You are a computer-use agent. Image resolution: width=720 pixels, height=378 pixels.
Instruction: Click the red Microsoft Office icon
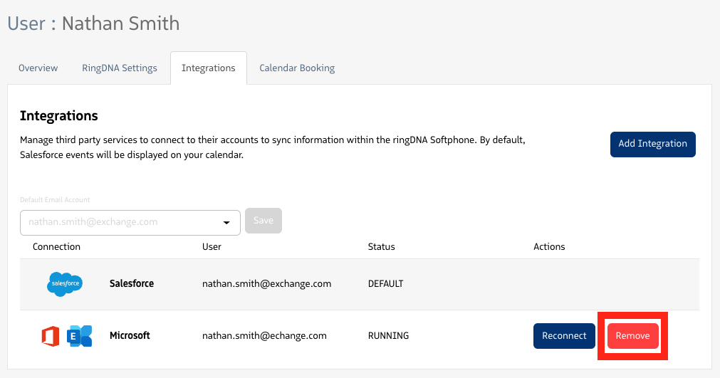[x=51, y=336]
